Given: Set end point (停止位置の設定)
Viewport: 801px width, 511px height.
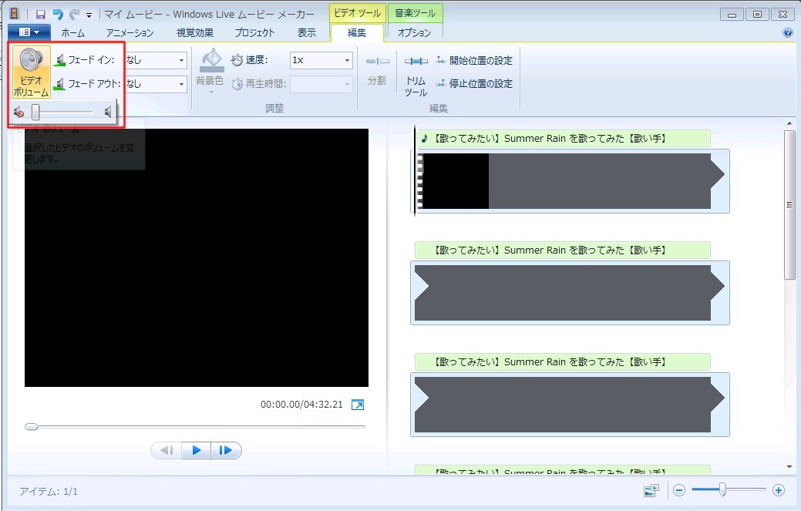Looking at the screenshot, I should 473,83.
